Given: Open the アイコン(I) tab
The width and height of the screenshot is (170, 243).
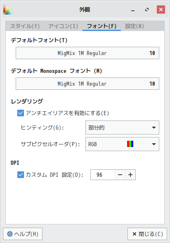Looking at the screenshot, I should point(63,26).
